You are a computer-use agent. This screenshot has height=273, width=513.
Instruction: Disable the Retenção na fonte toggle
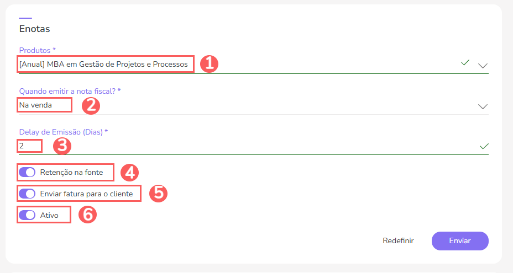click(27, 173)
